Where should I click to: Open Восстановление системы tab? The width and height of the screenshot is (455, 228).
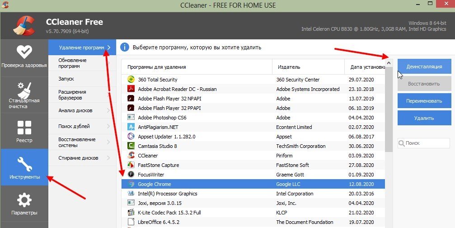82,142
